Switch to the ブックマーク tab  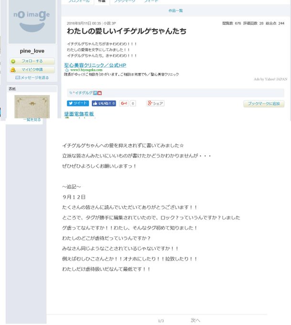coord(125,1)
